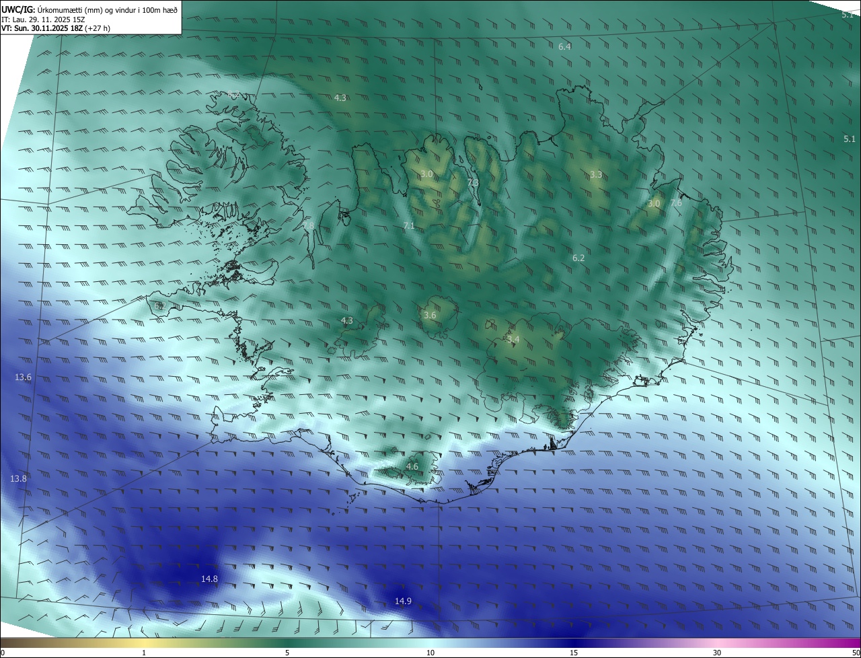Click the colorbar tick label 30

(717, 653)
